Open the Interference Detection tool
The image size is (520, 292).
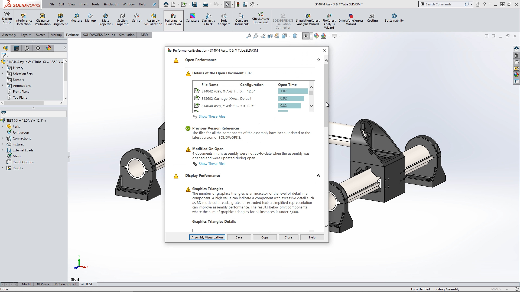point(24,19)
